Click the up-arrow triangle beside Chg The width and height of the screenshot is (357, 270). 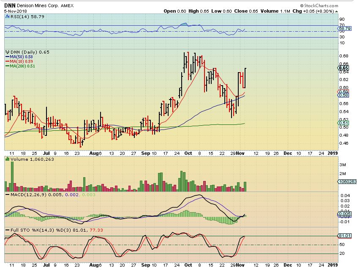pyautogui.click(x=336, y=11)
